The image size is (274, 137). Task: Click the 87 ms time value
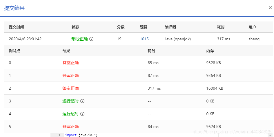tap(153, 75)
